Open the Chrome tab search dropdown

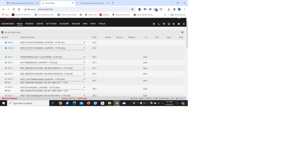3,3
